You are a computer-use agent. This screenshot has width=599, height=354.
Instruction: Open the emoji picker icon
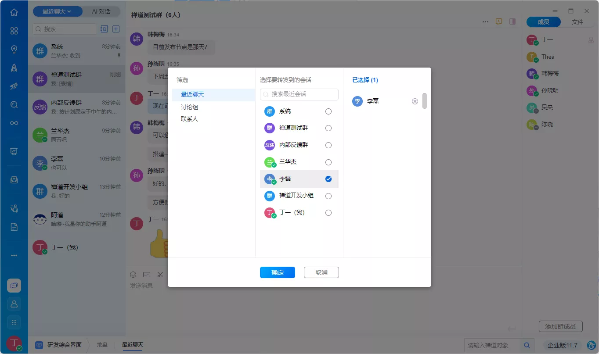[x=133, y=275]
